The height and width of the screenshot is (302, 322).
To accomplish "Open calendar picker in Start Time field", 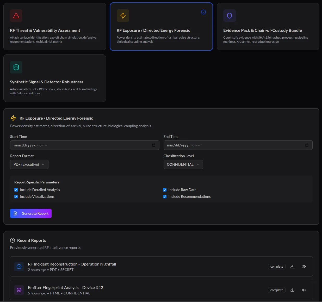I will 154,145.
